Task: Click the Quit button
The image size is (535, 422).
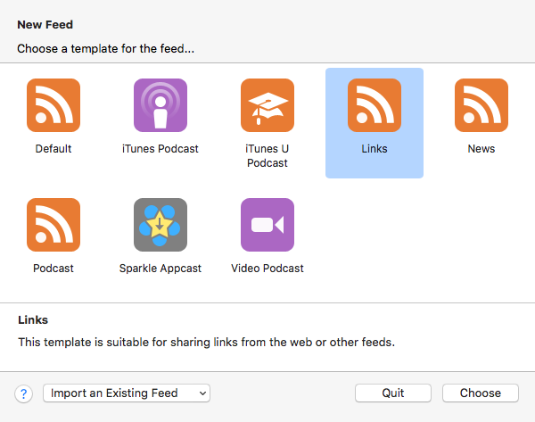Action: tap(393, 393)
